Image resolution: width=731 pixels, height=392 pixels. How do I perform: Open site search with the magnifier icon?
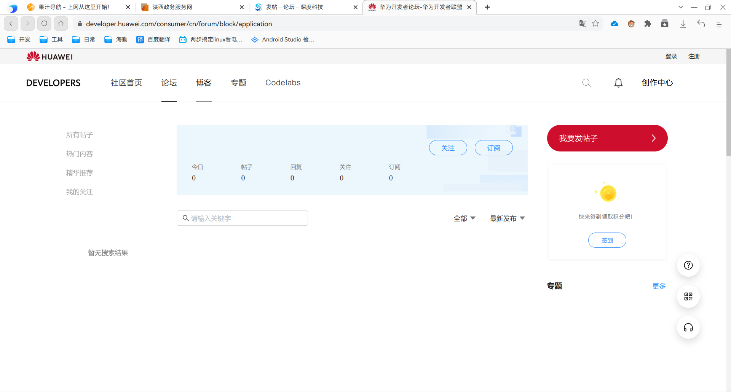point(587,83)
